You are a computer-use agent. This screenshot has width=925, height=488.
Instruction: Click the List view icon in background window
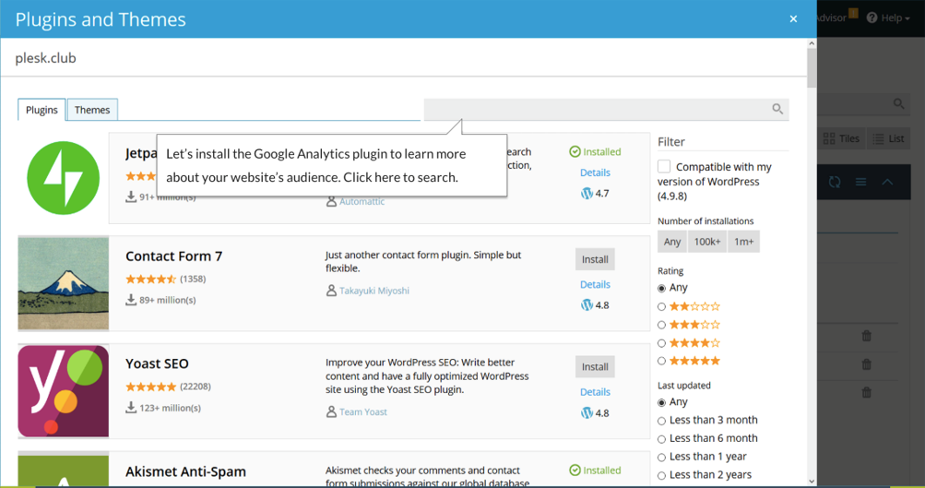coord(878,138)
